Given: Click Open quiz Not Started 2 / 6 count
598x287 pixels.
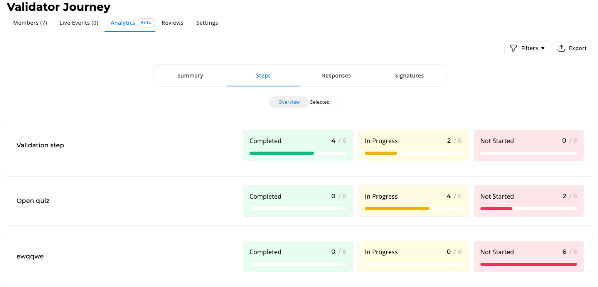Looking at the screenshot, I should click(569, 196).
